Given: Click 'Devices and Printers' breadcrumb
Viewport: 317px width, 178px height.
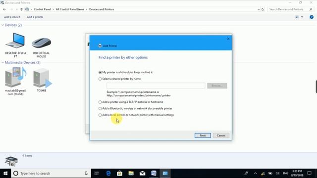Looking at the screenshot, I should 102,9.
